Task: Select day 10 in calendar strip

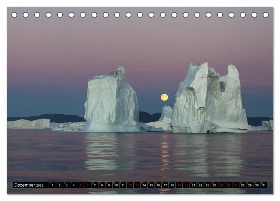Action: [x=116, y=185]
